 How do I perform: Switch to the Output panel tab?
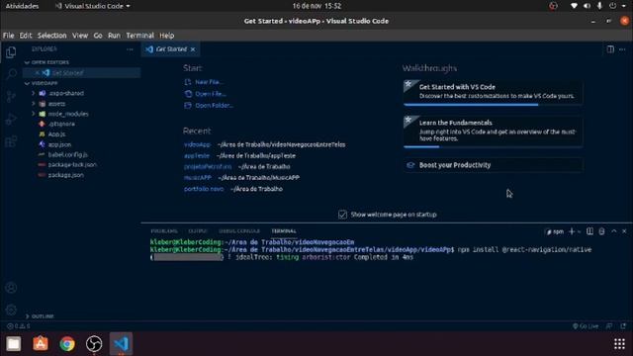(x=198, y=231)
